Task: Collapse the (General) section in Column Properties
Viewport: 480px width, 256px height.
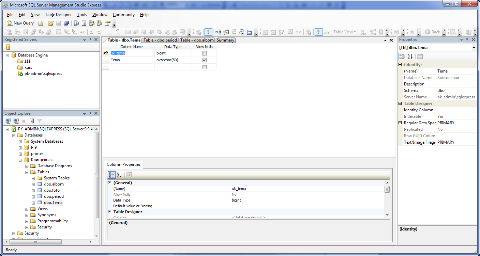Action: click(110, 183)
